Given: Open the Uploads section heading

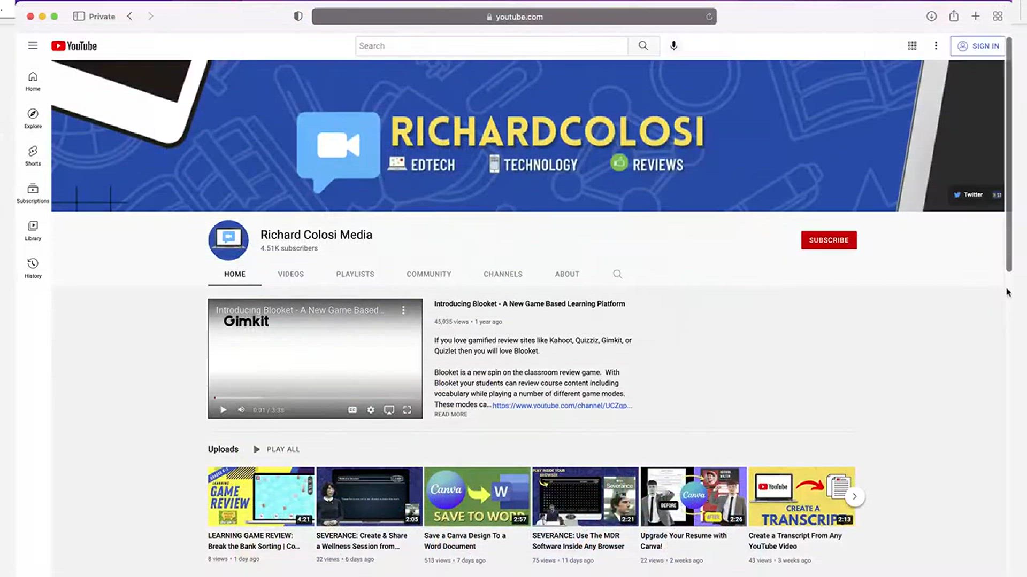Looking at the screenshot, I should [223, 449].
